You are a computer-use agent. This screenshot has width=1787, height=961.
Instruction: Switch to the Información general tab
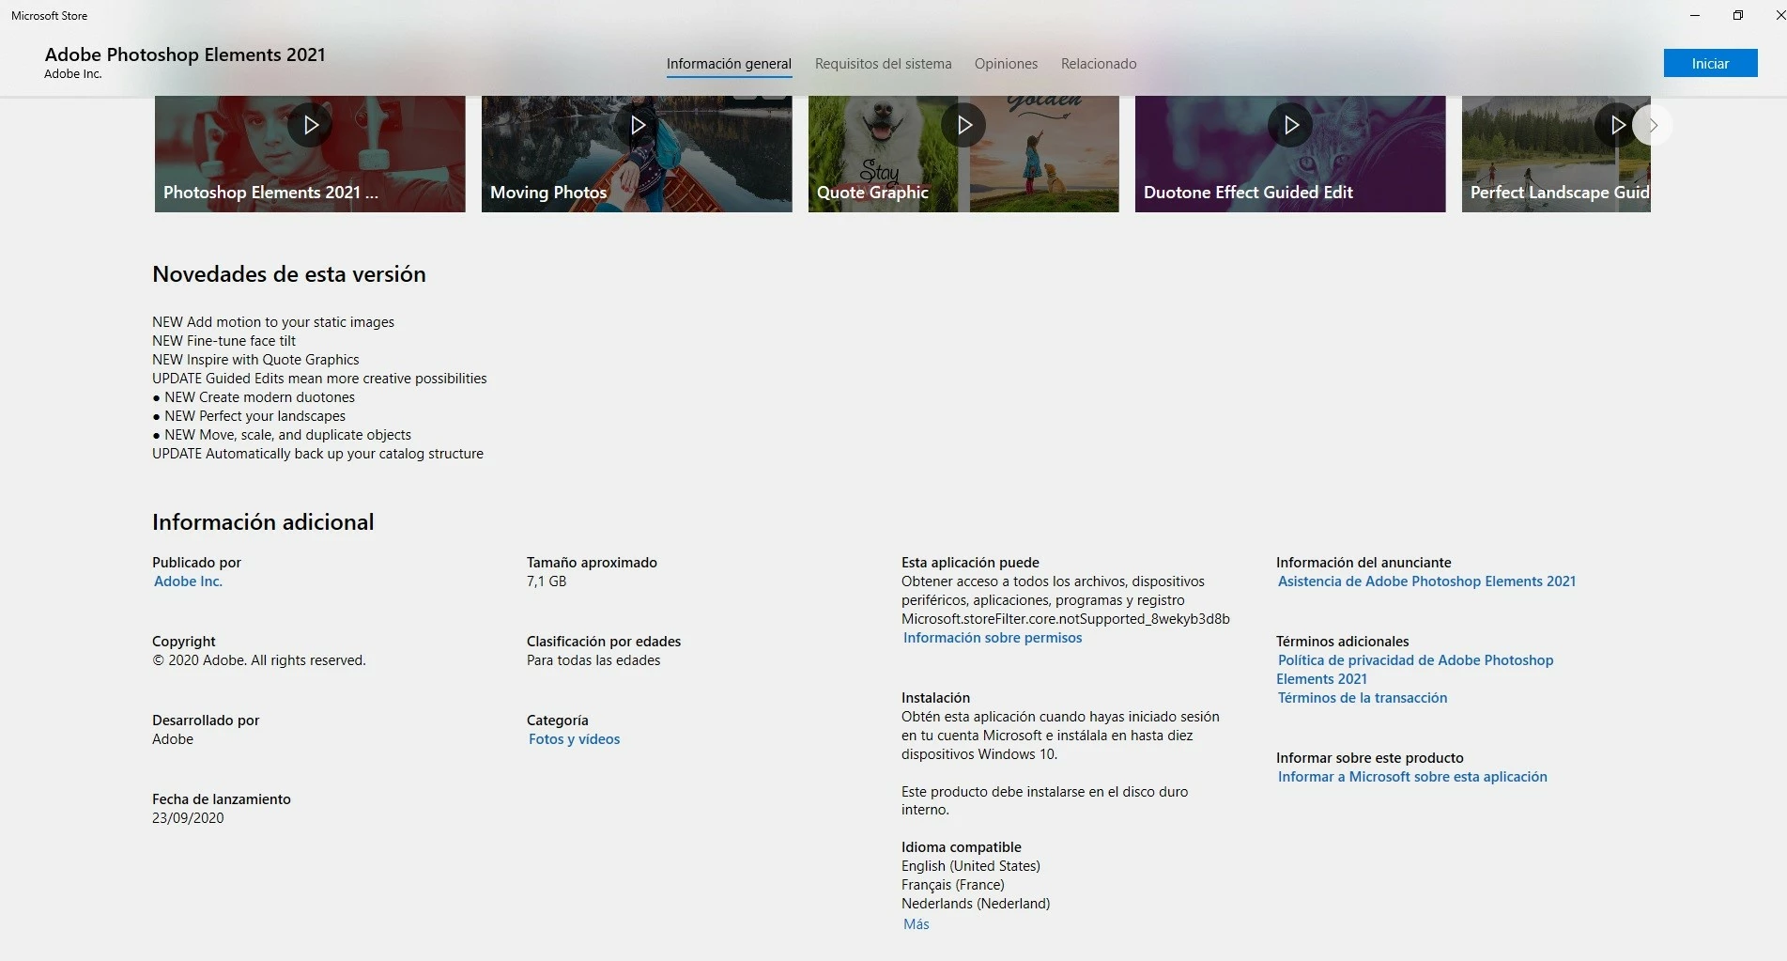pyautogui.click(x=729, y=64)
